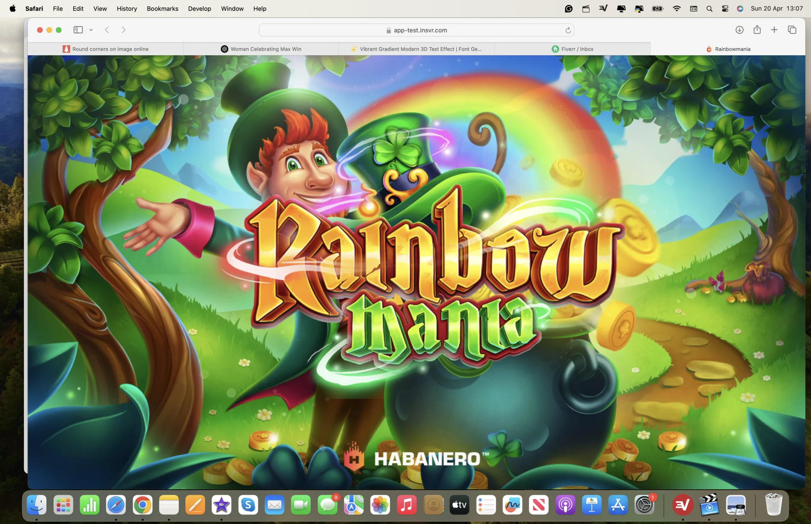
Task: Open Reminders from the Dock
Action: tap(486, 505)
